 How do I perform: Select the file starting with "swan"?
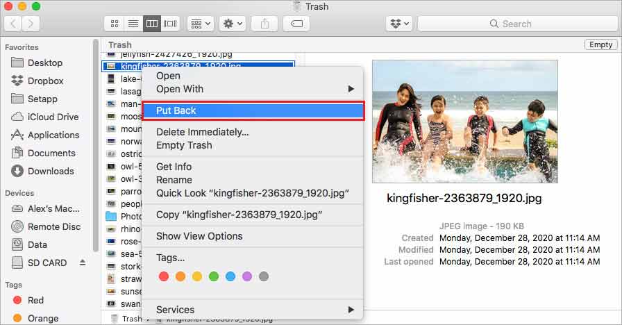click(124, 304)
